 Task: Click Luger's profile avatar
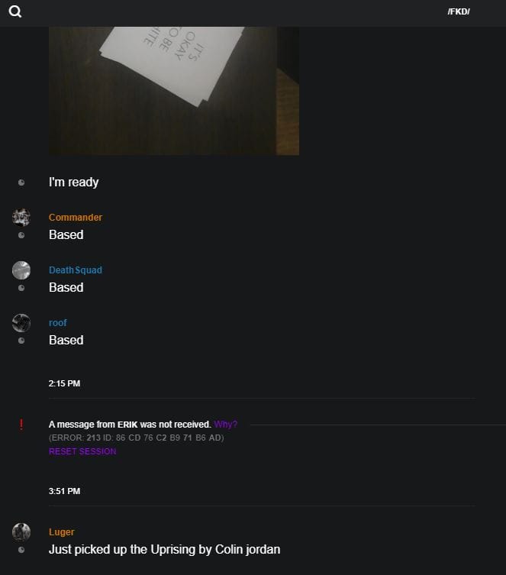click(x=21, y=532)
